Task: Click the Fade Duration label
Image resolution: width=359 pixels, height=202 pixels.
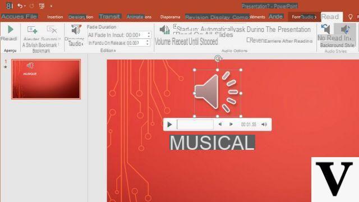Action: (x=102, y=27)
